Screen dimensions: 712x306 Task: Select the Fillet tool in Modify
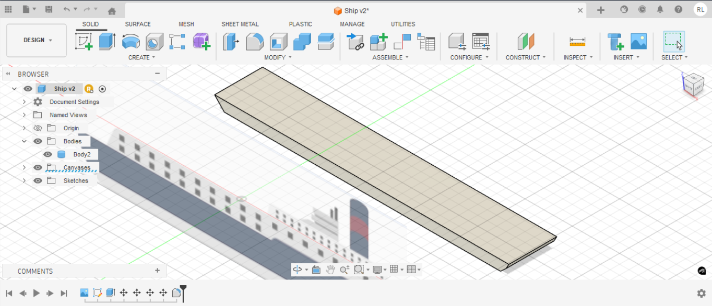pyautogui.click(x=254, y=40)
